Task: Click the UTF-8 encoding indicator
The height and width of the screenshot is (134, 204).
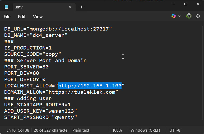Action: pyautogui.click(x=175, y=130)
